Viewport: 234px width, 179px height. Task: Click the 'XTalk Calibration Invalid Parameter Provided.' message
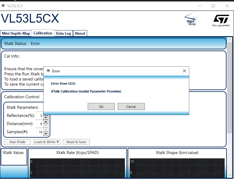click(86, 91)
